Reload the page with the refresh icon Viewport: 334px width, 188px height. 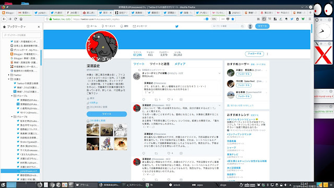pyautogui.click(x=15, y=19)
